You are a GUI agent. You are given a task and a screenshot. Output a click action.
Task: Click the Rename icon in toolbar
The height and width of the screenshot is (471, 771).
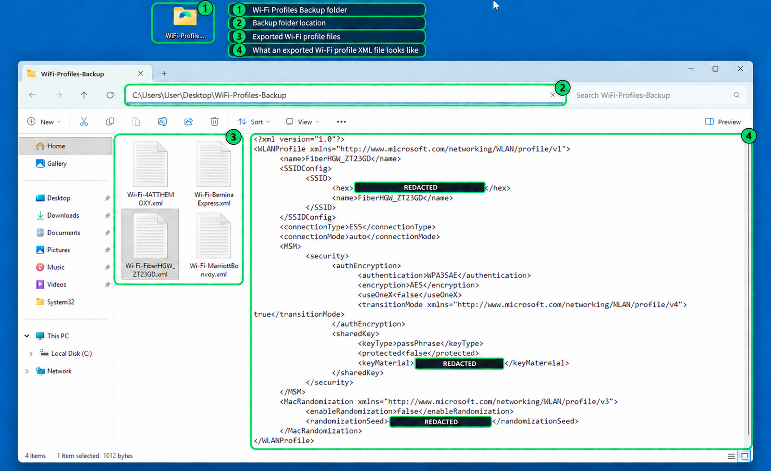coord(162,122)
